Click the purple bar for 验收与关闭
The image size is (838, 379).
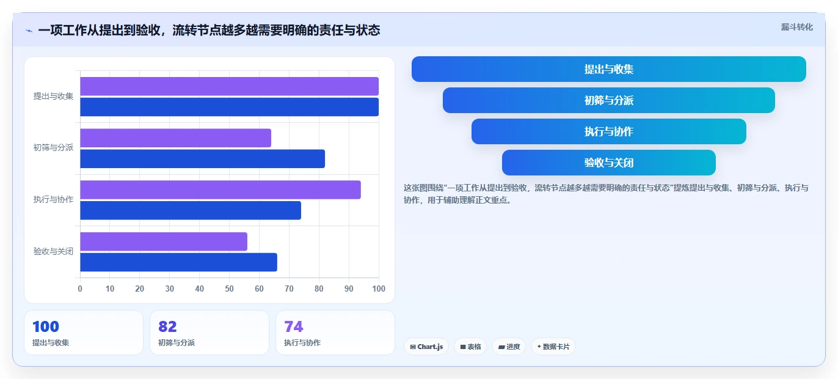tap(164, 241)
